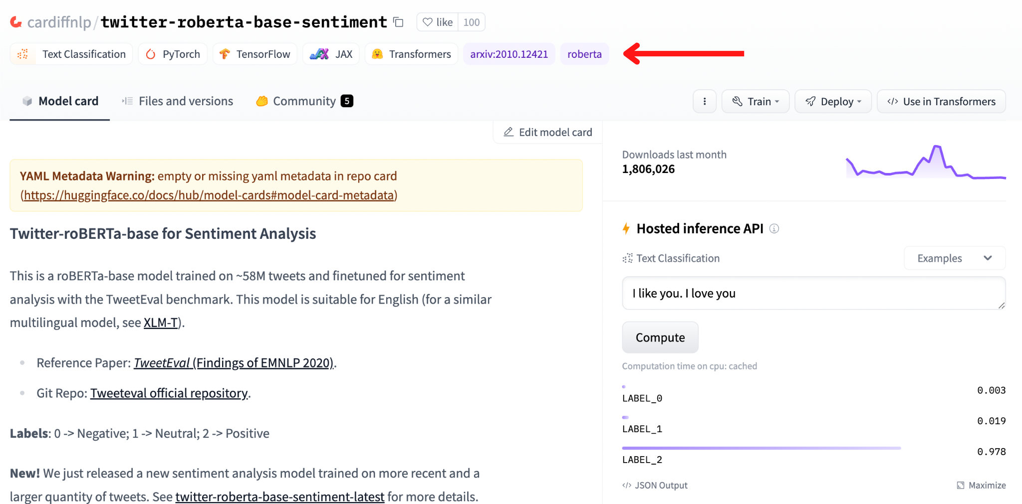This screenshot has width=1022, height=504.
Task: Open JSON Output
Action: pyautogui.click(x=655, y=485)
